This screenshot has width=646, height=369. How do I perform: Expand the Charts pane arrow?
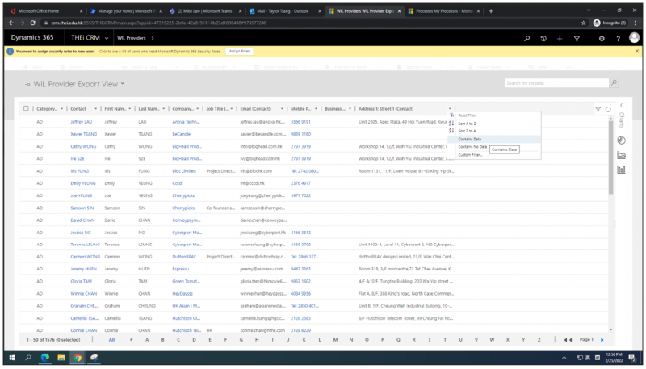(x=621, y=106)
